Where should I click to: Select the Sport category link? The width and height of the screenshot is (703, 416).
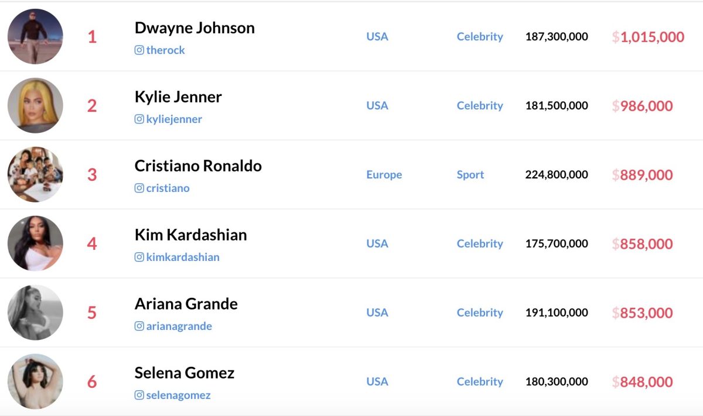470,174
